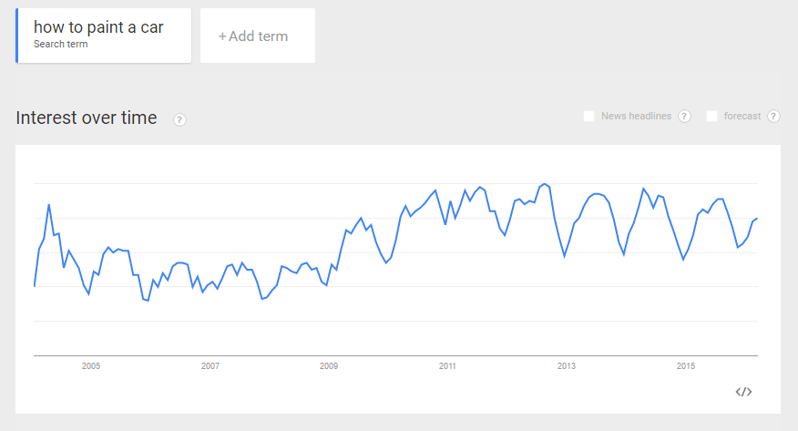Click the blue bar on the search term card
798x431 pixels.
(x=16, y=36)
